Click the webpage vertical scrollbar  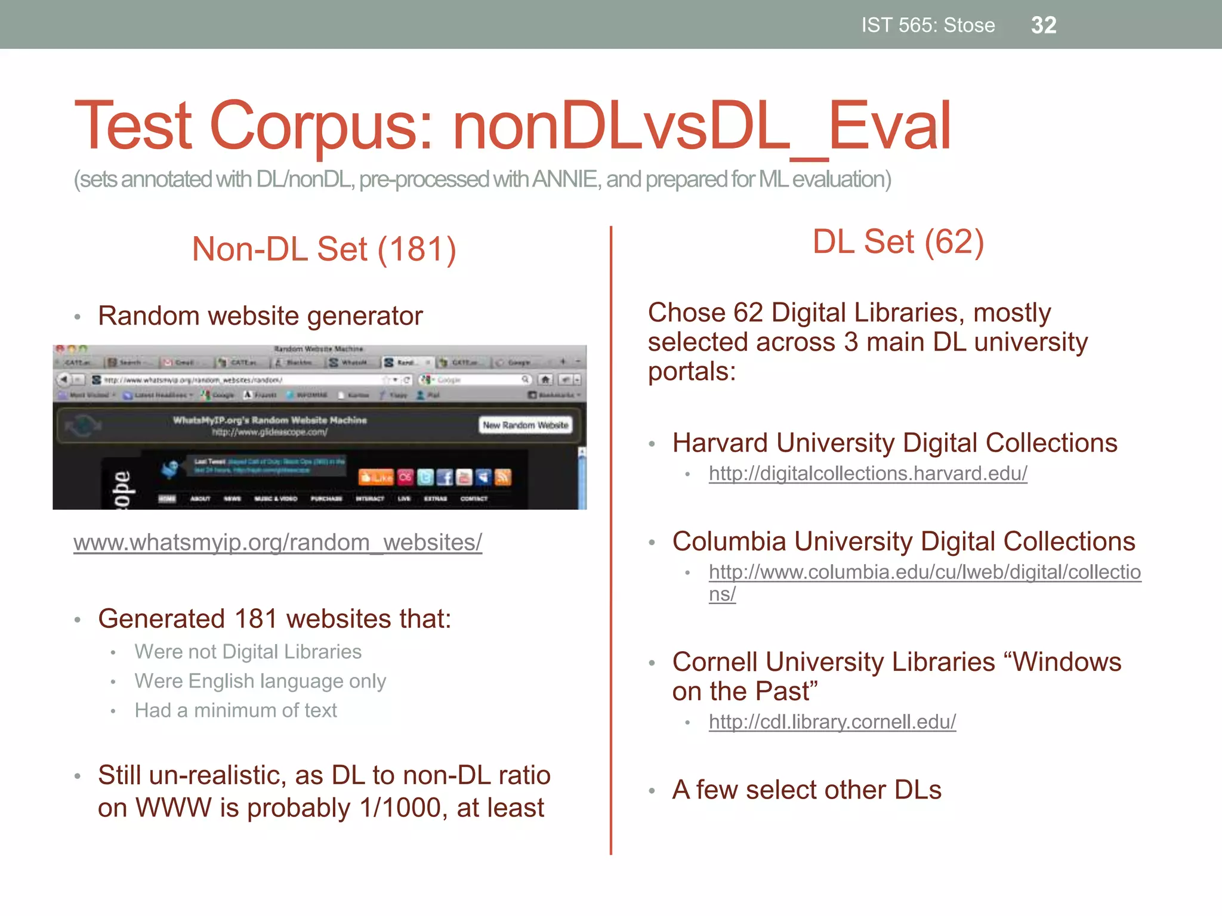(x=582, y=478)
